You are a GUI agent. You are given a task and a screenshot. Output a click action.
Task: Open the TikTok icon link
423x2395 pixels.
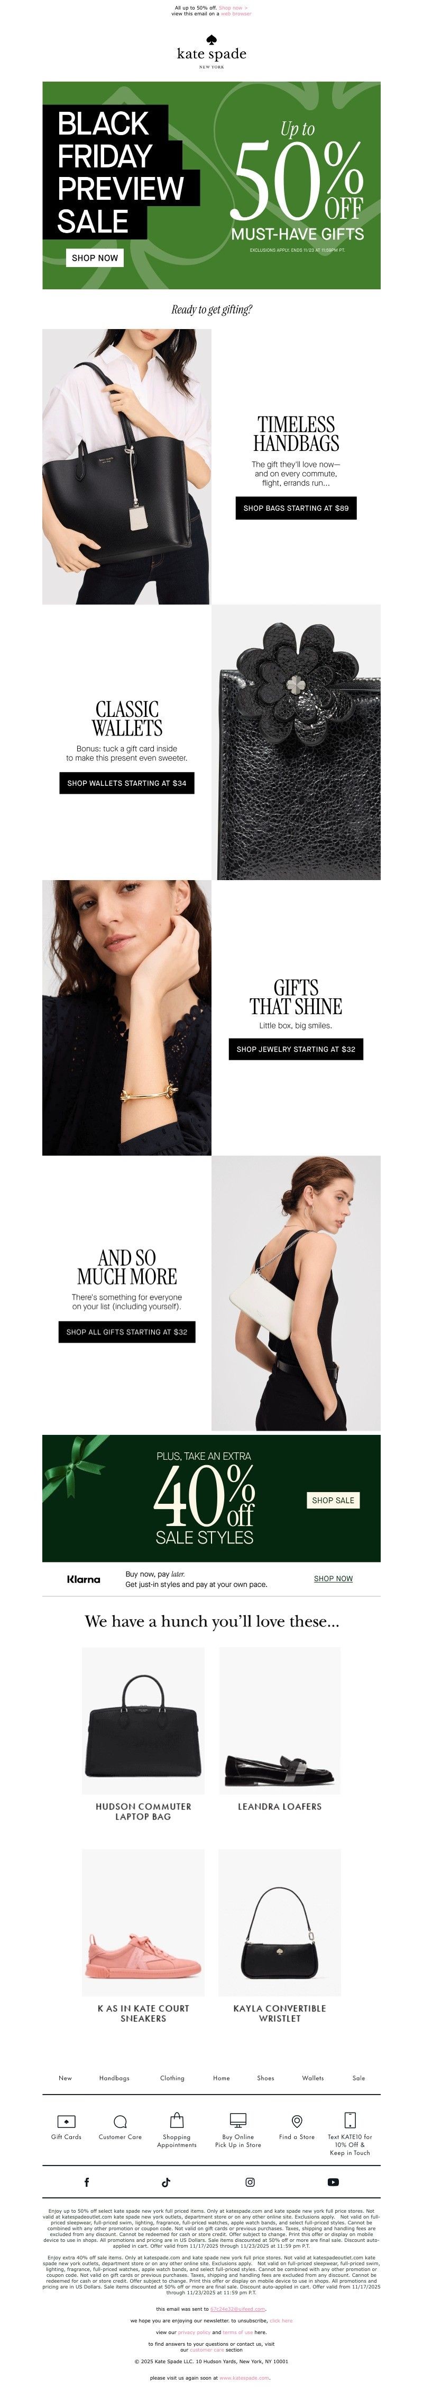[x=166, y=2182]
